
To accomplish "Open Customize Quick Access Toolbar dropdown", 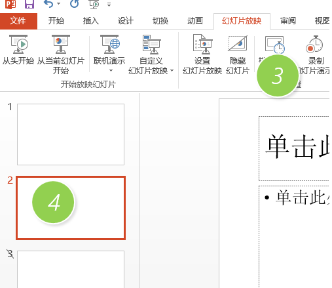I will (x=109, y=5).
